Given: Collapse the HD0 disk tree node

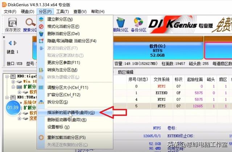Looking at the screenshot, I should pyautogui.click(x=7, y=76).
